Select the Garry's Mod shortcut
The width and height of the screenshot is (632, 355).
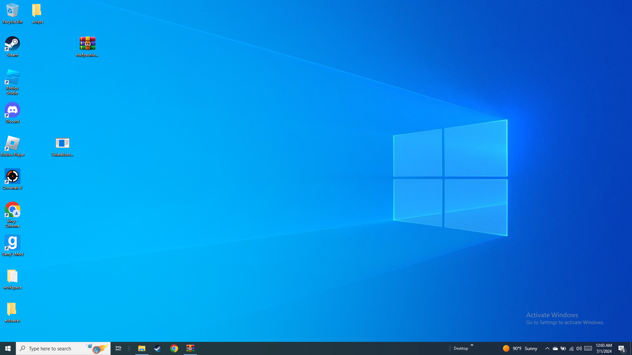click(13, 246)
